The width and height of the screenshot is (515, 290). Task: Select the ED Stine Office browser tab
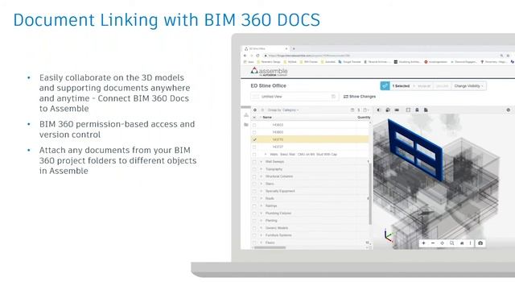click(x=266, y=48)
